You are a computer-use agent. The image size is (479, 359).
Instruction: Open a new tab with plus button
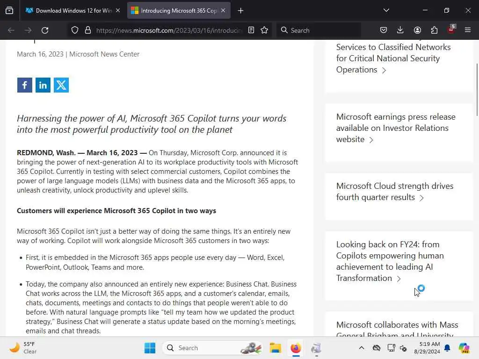coord(241,11)
